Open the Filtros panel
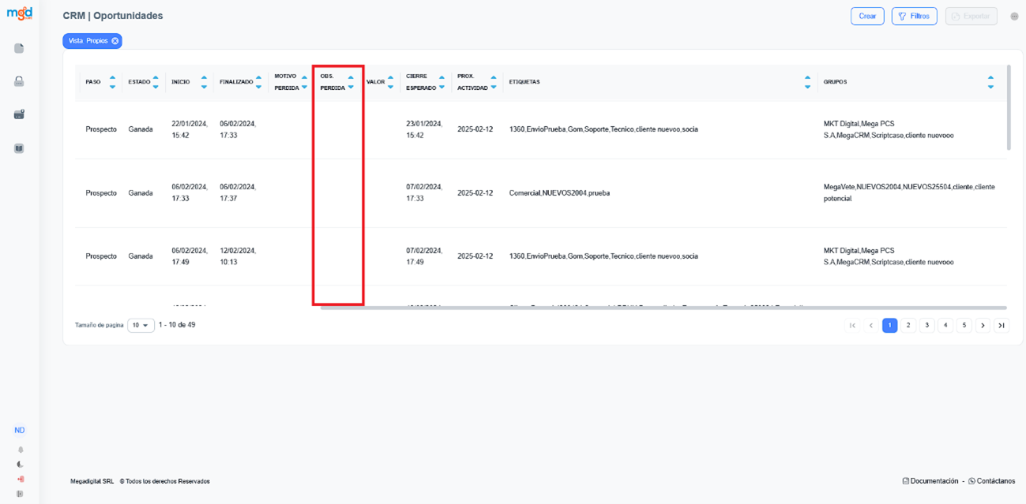Viewport: 1026px width, 504px height. (914, 17)
